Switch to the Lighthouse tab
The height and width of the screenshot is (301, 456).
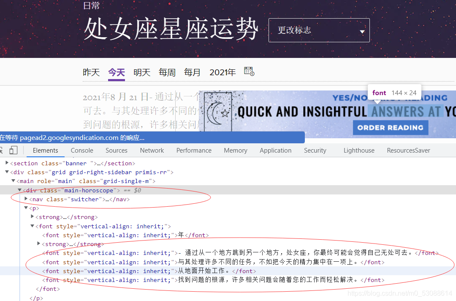[358, 150]
